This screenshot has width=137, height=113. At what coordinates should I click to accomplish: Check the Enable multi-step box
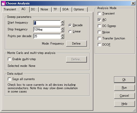point(9,59)
